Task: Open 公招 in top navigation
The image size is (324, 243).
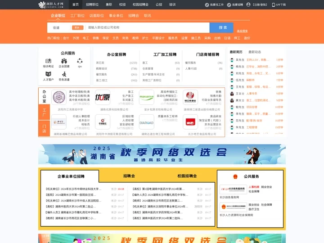Action: [x=159, y=4]
